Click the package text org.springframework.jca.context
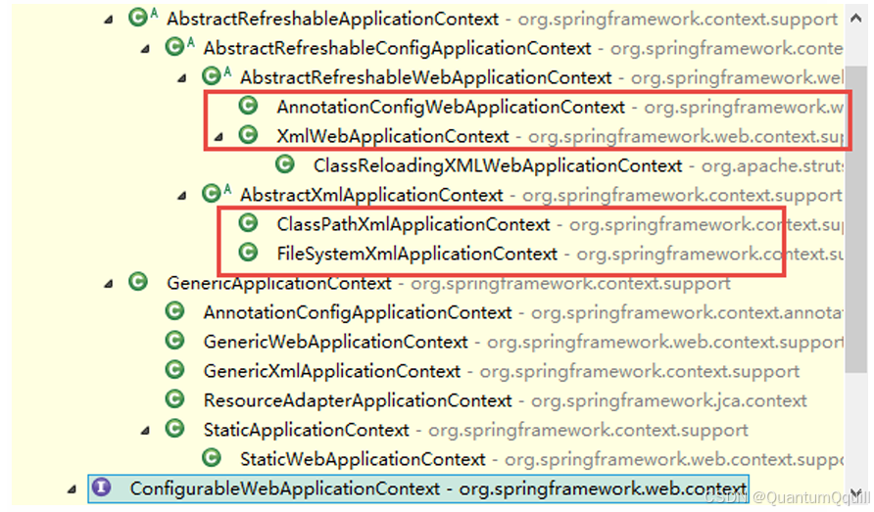This screenshot has width=874, height=512. click(669, 400)
